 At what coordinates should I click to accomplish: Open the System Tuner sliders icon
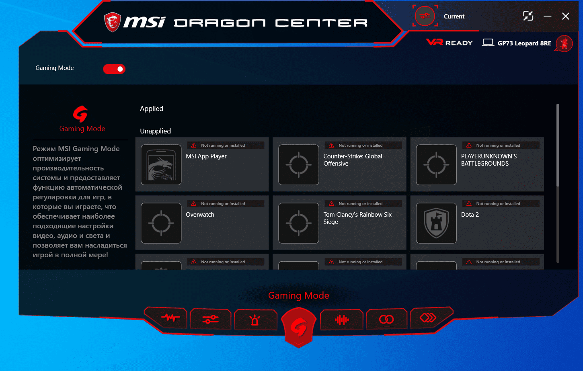tap(211, 320)
